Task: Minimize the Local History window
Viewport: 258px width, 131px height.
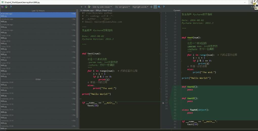Action: tap(245, 2)
